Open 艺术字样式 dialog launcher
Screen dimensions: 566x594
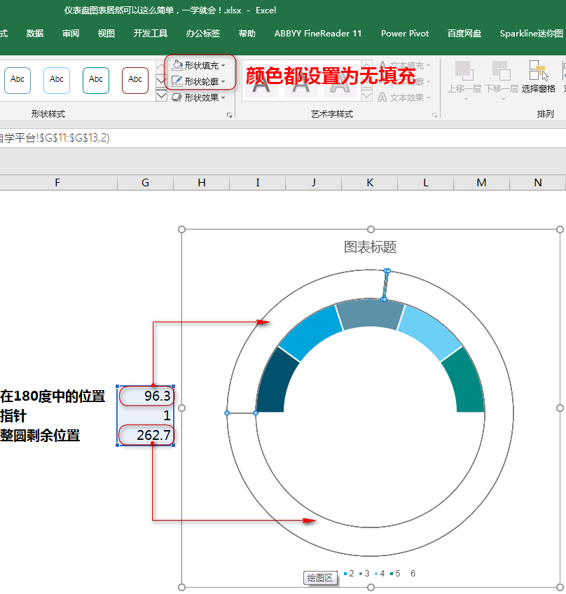pyautogui.click(x=434, y=115)
